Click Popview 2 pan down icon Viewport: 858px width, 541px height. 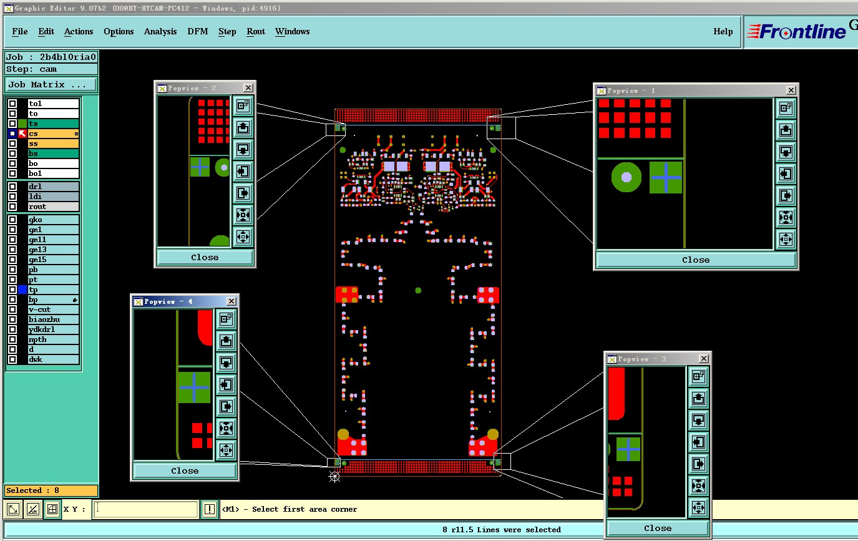pos(243,150)
